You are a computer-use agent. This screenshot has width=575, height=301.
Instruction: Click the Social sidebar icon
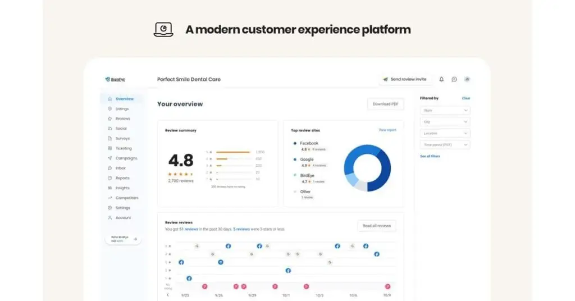(109, 129)
